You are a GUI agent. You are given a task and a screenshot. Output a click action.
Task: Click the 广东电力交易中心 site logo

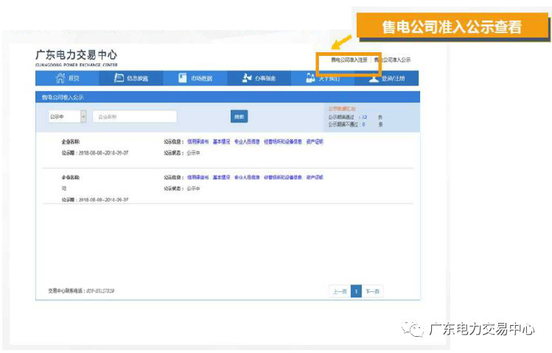(76, 57)
